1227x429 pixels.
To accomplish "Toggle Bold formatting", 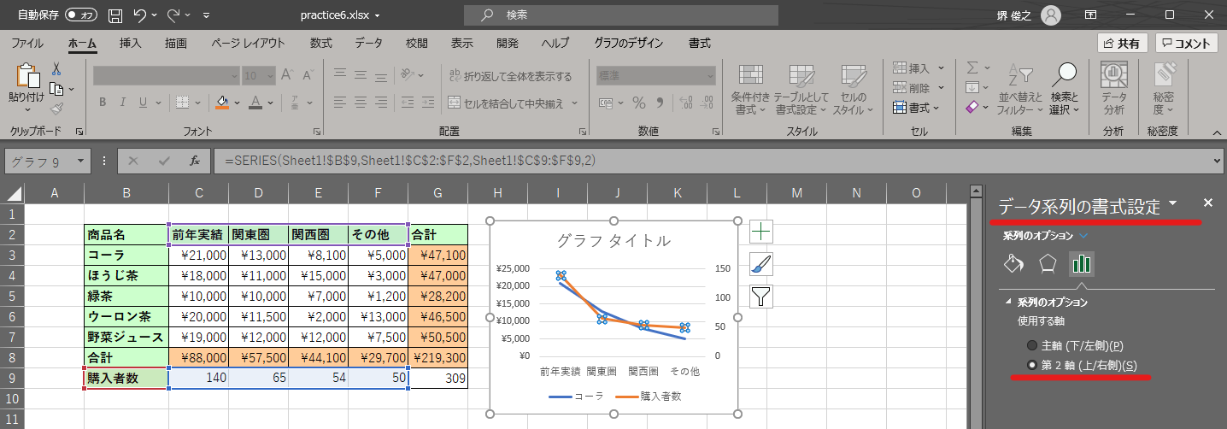I will click(x=102, y=103).
